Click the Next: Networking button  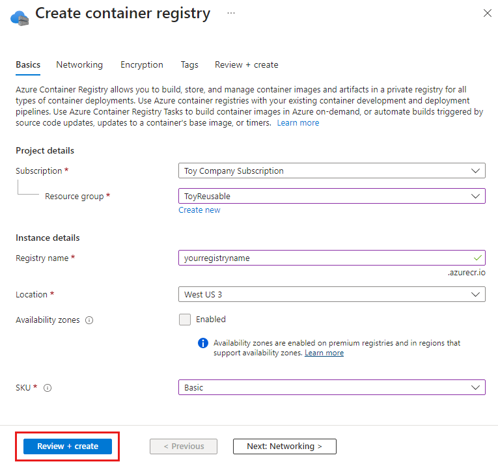pyautogui.click(x=284, y=446)
